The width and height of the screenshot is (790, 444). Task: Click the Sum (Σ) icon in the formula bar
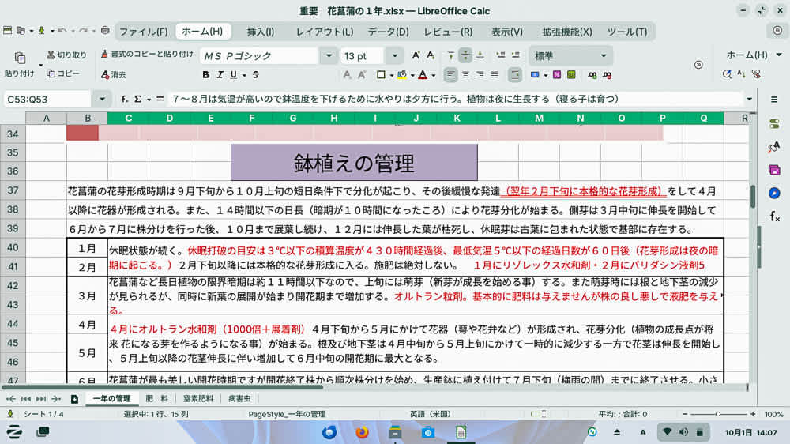coord(138,100)
